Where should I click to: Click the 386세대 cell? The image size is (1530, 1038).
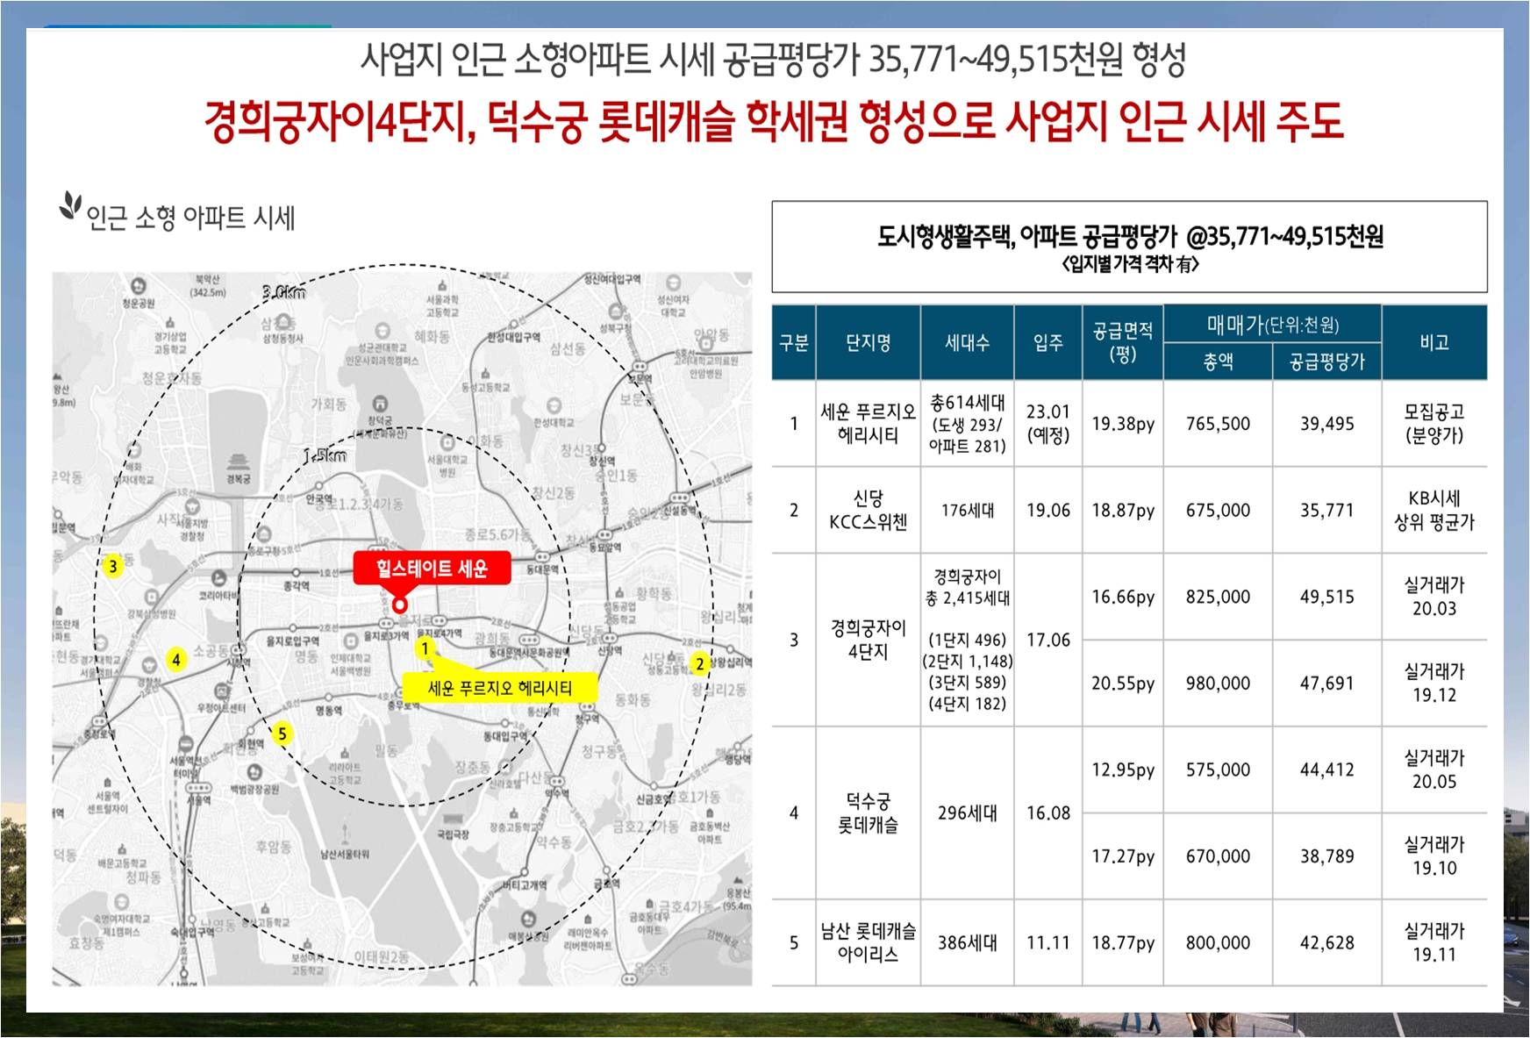tap(968, 943)
